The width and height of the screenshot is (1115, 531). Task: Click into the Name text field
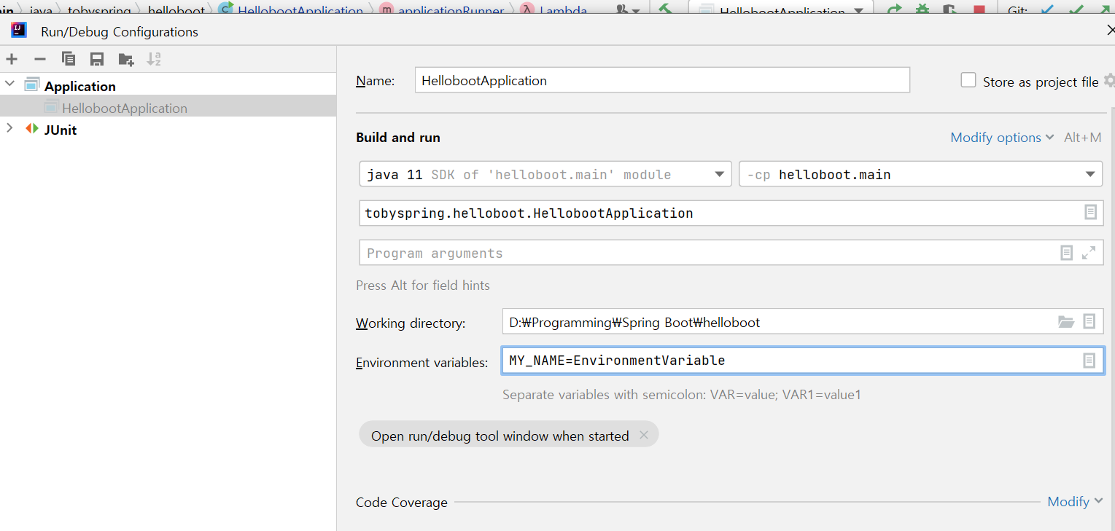pyautogui.click(x=661, y=80)
